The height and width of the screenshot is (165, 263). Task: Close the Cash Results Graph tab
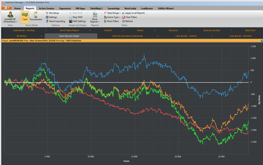94,36
